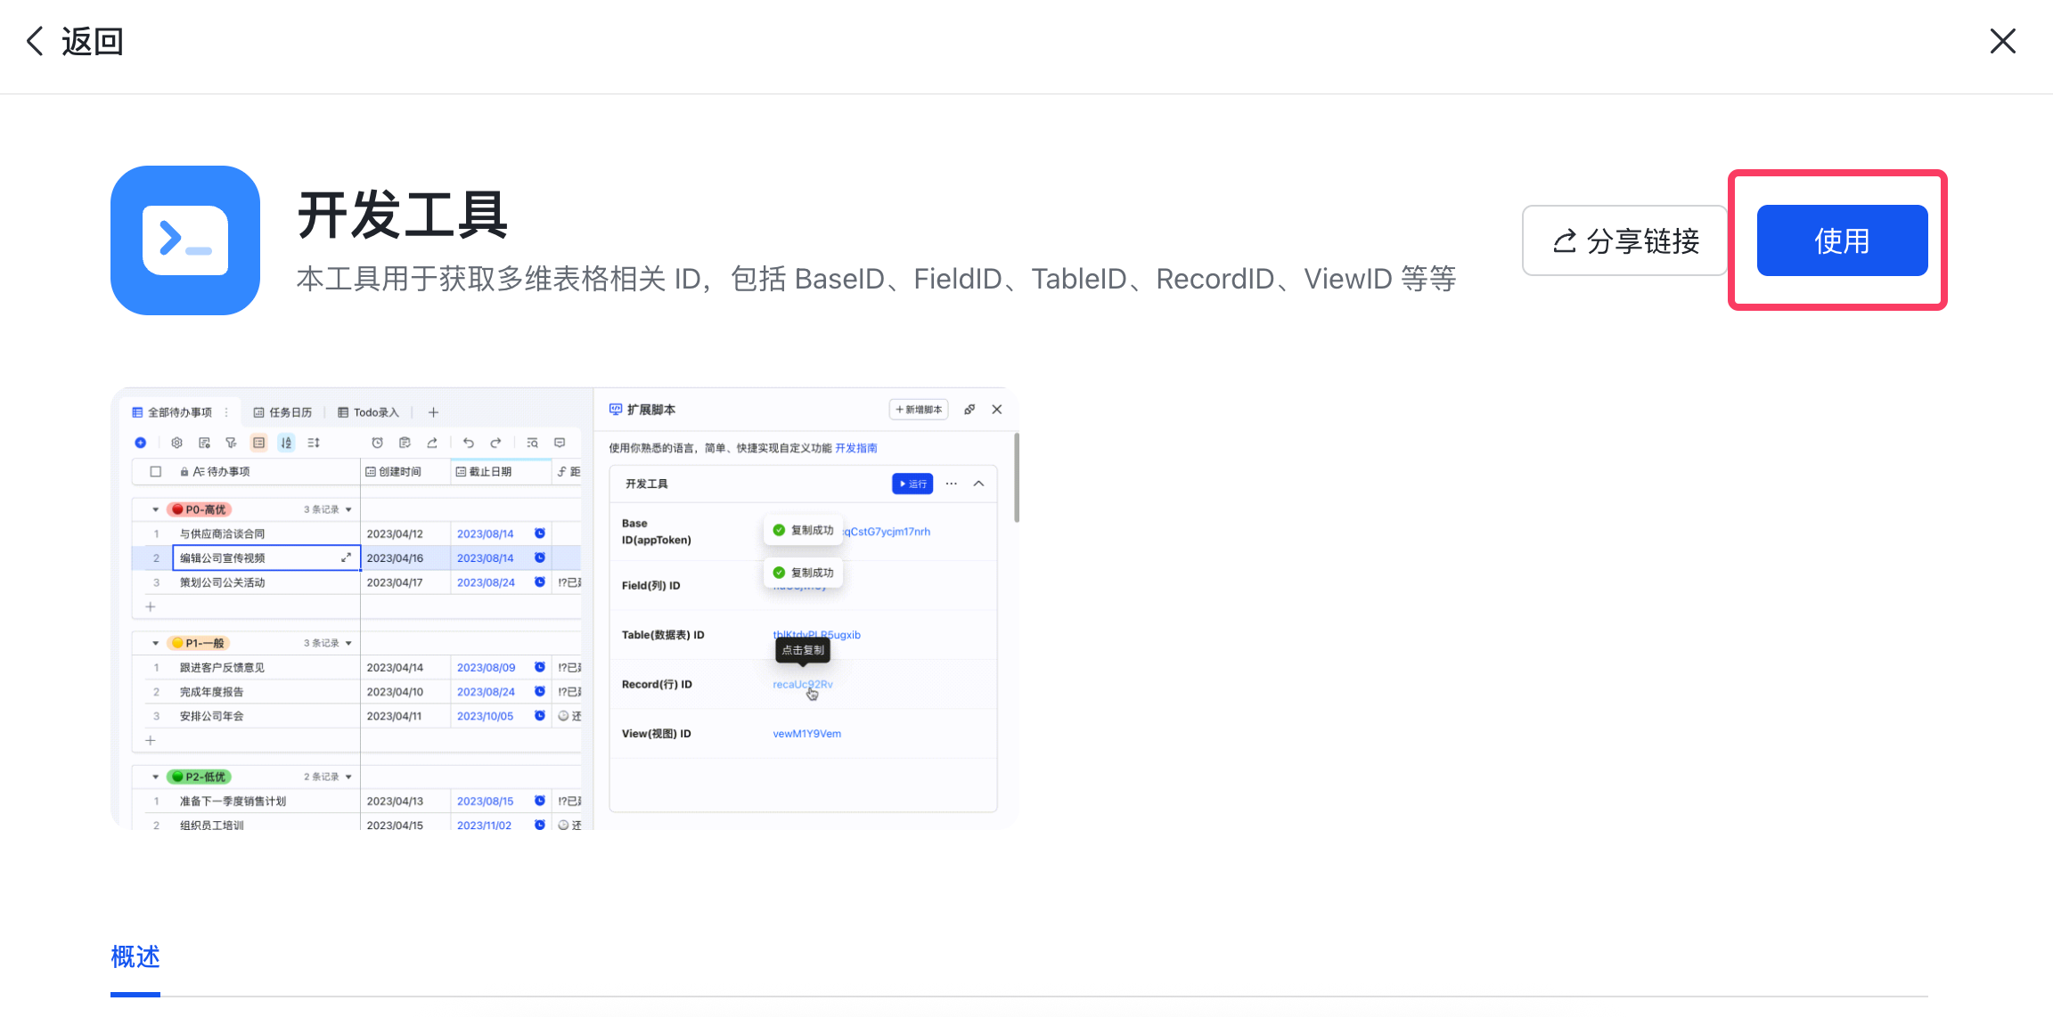Close the dialog with the top-right X

pyautogui.click(x=2002, y=41)
